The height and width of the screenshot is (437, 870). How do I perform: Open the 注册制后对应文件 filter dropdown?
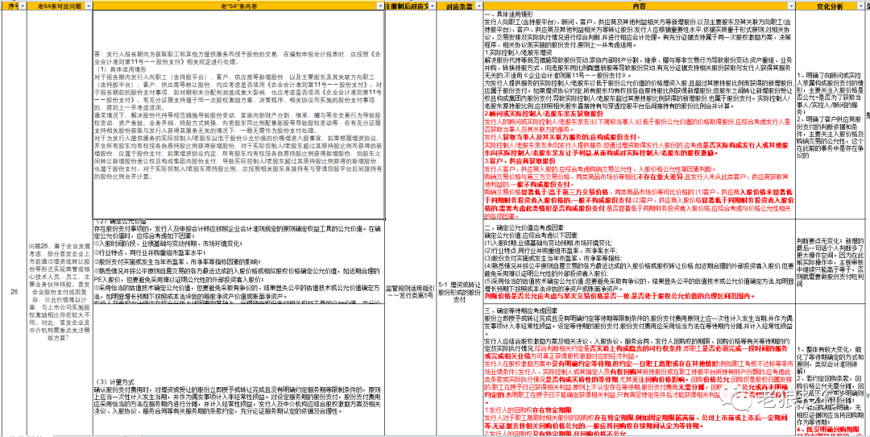(432, 6)
